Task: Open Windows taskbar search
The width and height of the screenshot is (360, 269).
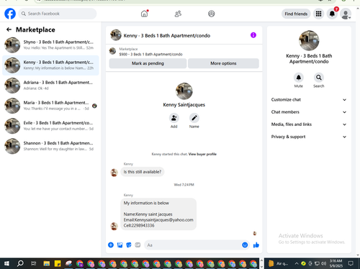Action: pos(20,263)
